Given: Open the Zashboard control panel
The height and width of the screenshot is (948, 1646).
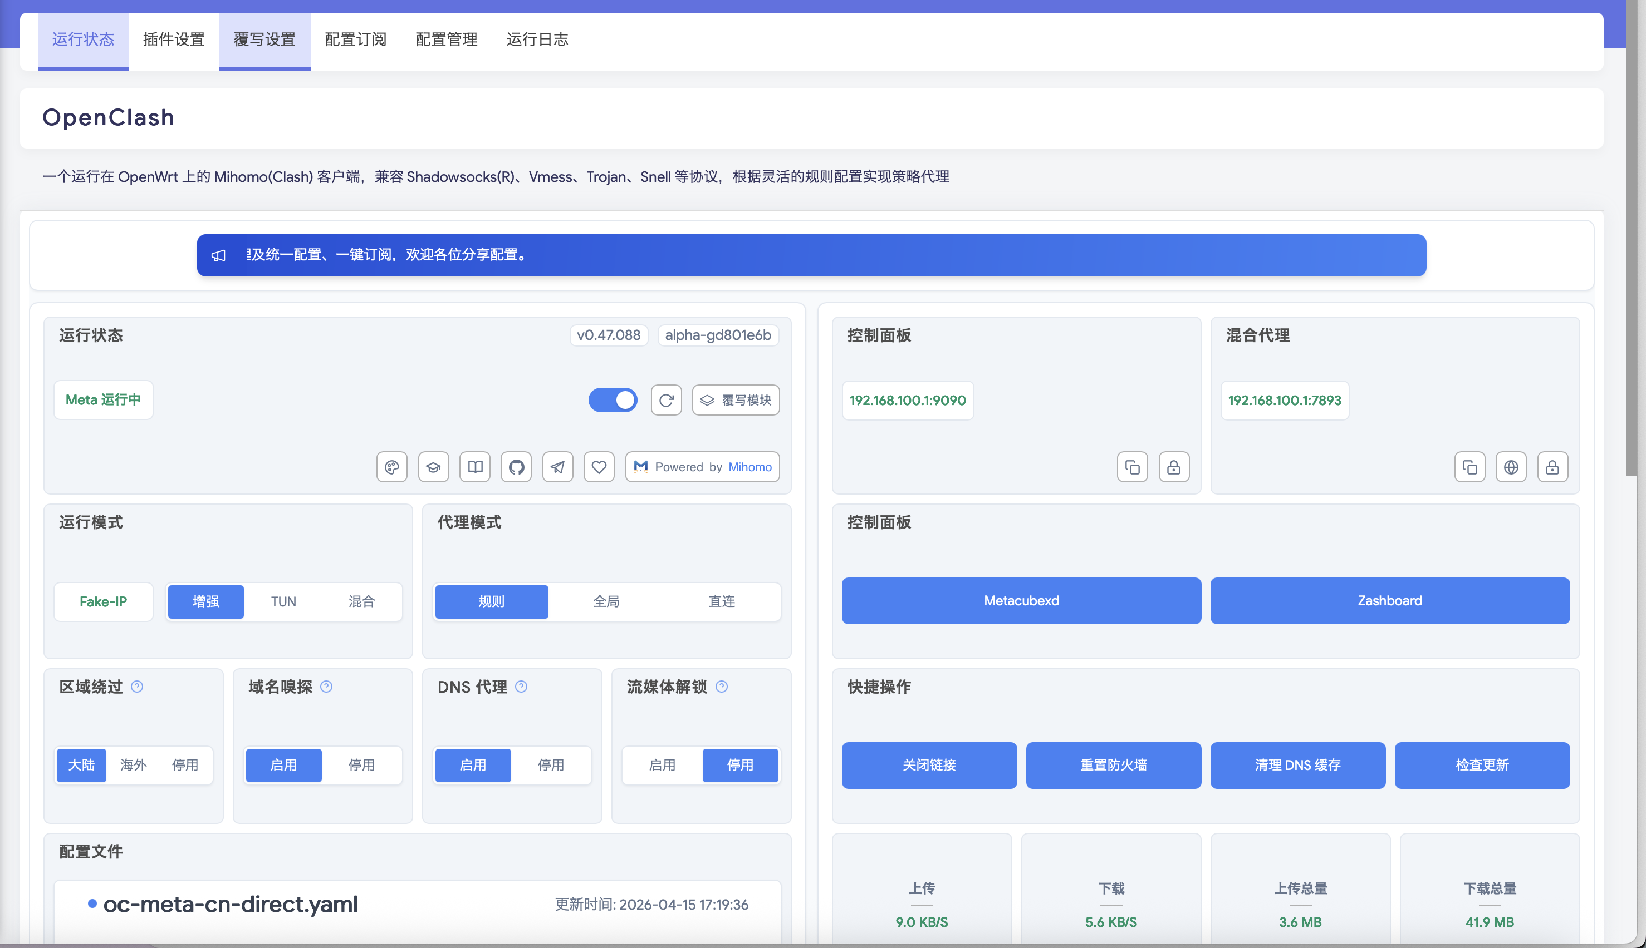Looking at the screenshot, I should click(1390, 600).
